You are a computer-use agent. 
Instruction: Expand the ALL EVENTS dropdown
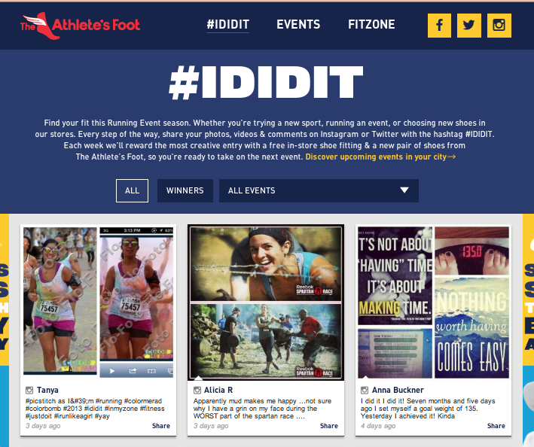pyautogui.click(x=319, y=190)
